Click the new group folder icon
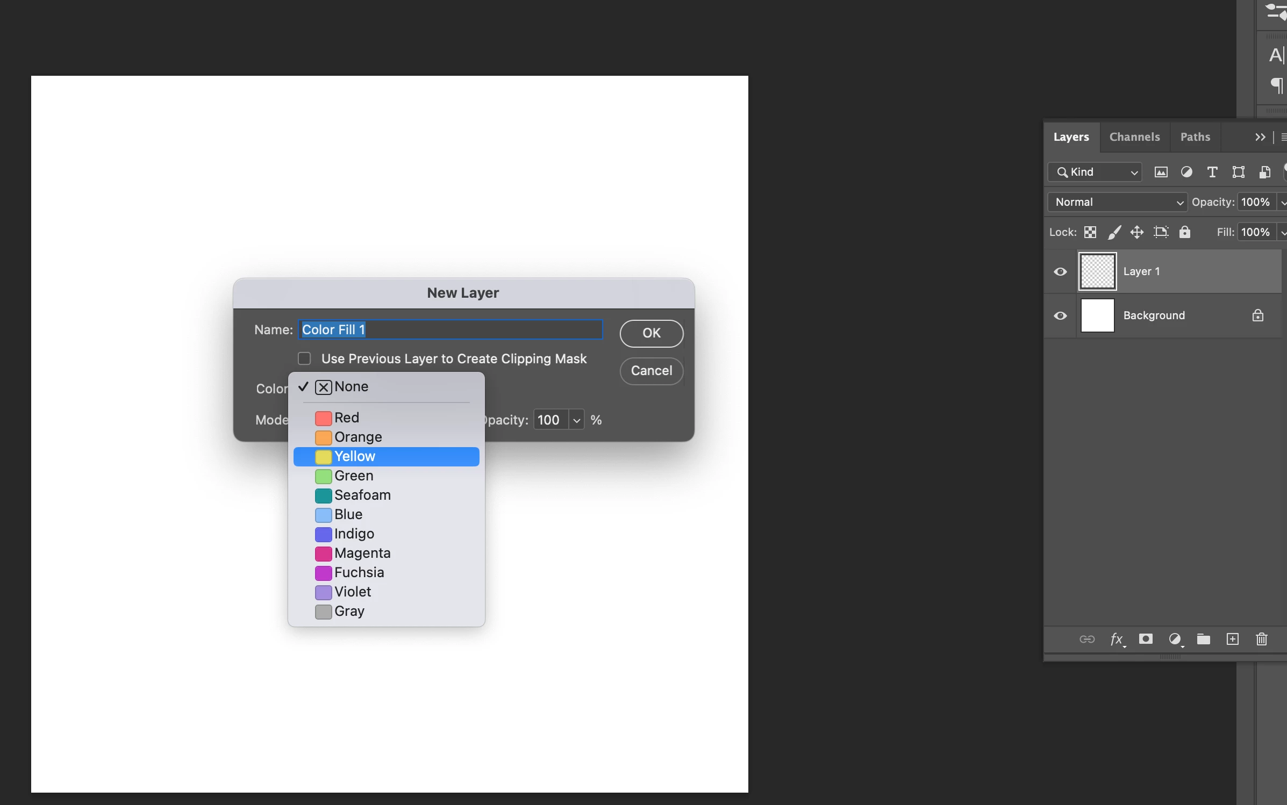 tap(1203, 639)
